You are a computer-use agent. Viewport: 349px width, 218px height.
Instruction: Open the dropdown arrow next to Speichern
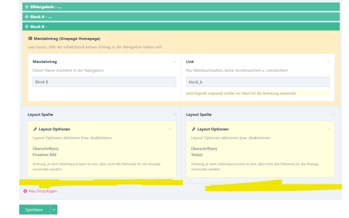[54, 210]
